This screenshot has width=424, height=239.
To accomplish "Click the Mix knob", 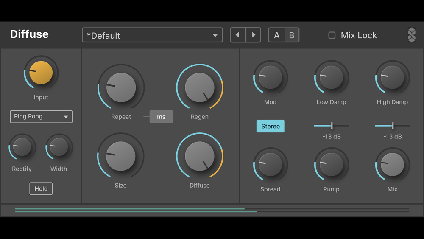I will point(392,165).
